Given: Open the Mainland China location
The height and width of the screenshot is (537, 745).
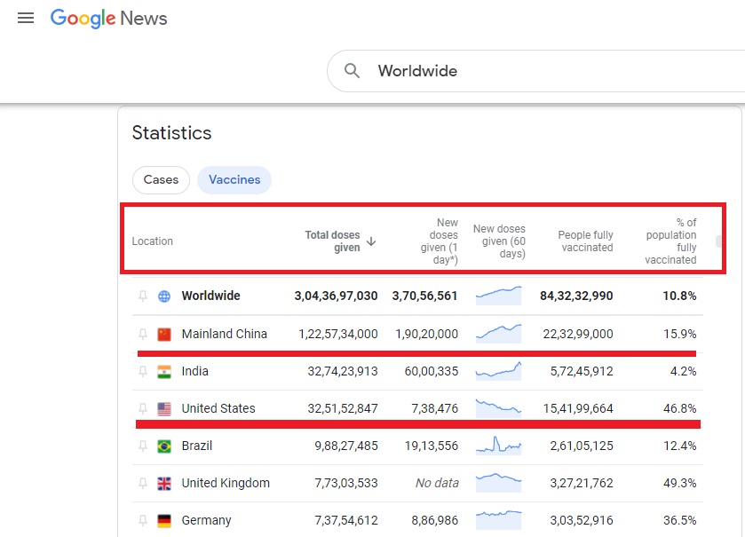Looking at the screenshot, I should (x=225, y=334).
